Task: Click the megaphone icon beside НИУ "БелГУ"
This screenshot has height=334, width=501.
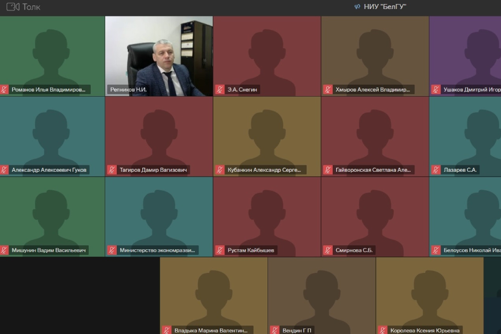Action: click(357, 7)
